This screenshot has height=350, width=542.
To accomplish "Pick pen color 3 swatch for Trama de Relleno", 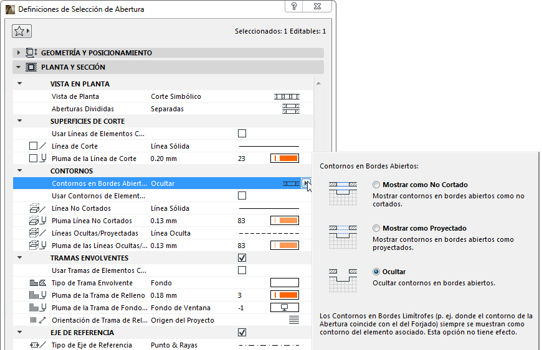I will [x=285, y=295].
